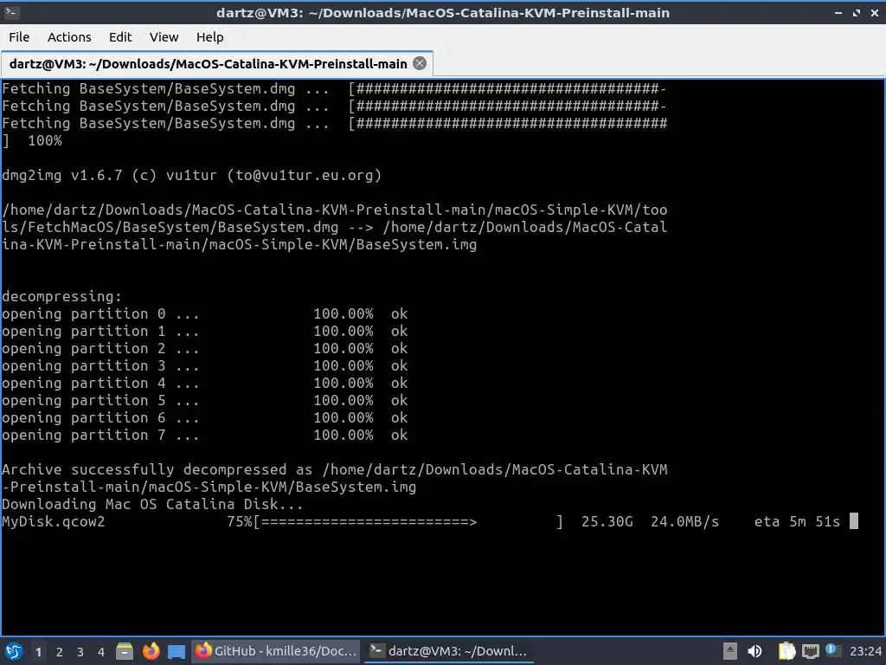Click the 24.0MB/s download speed text
This screenshot has height=665, width=886.
(x=684, y=521)
